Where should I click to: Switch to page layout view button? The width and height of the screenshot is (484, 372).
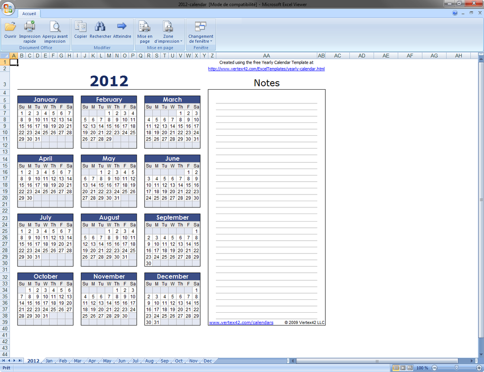point(403,368)
